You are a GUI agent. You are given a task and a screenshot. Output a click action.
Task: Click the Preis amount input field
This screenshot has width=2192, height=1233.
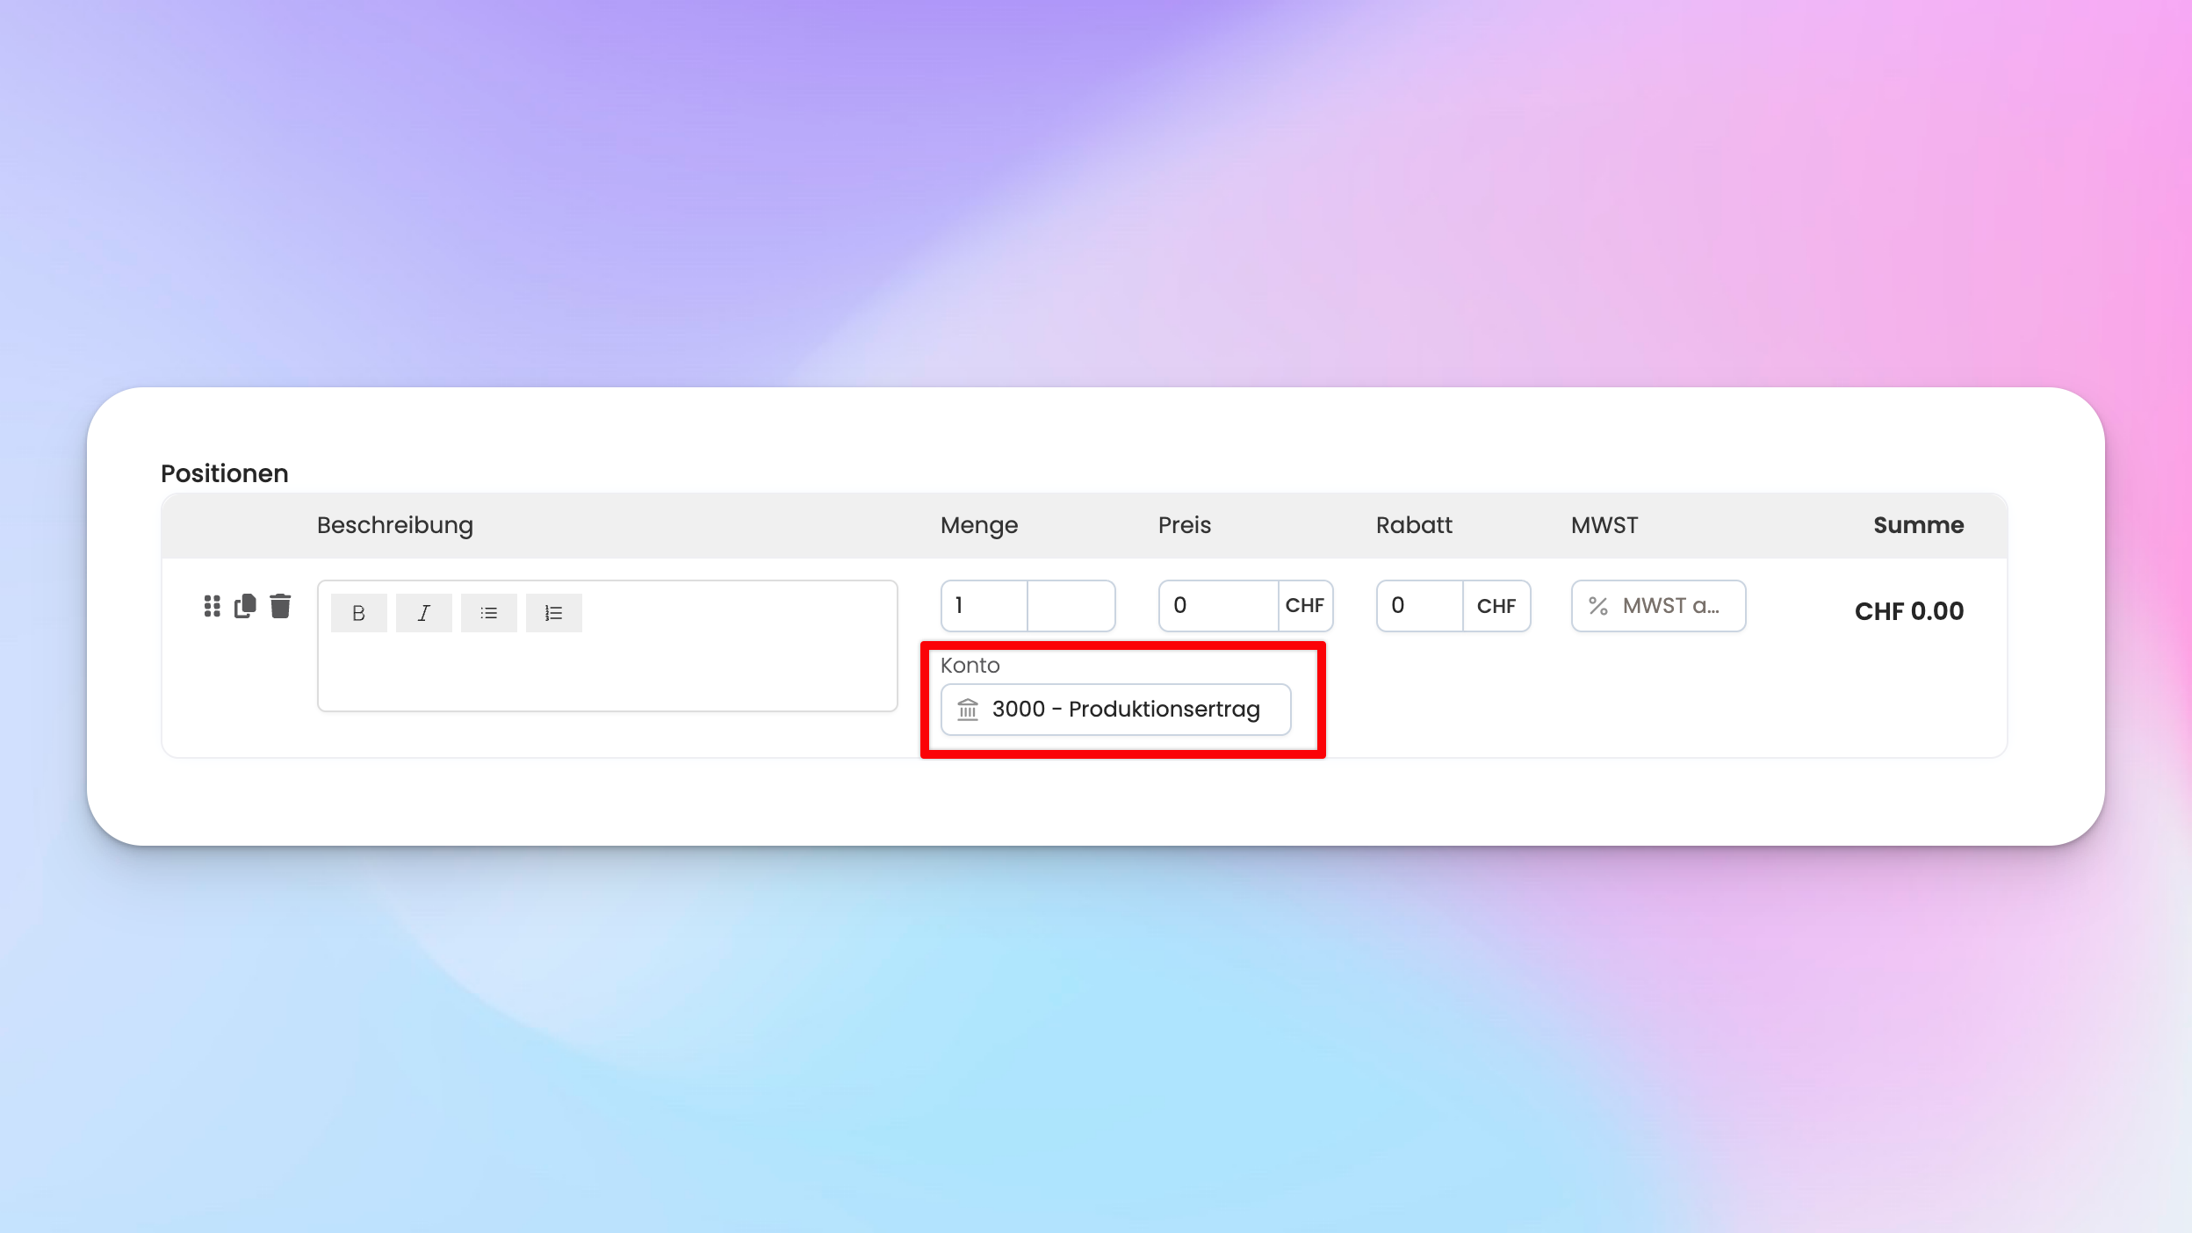pyautogui.click(x=1219, y=606)
